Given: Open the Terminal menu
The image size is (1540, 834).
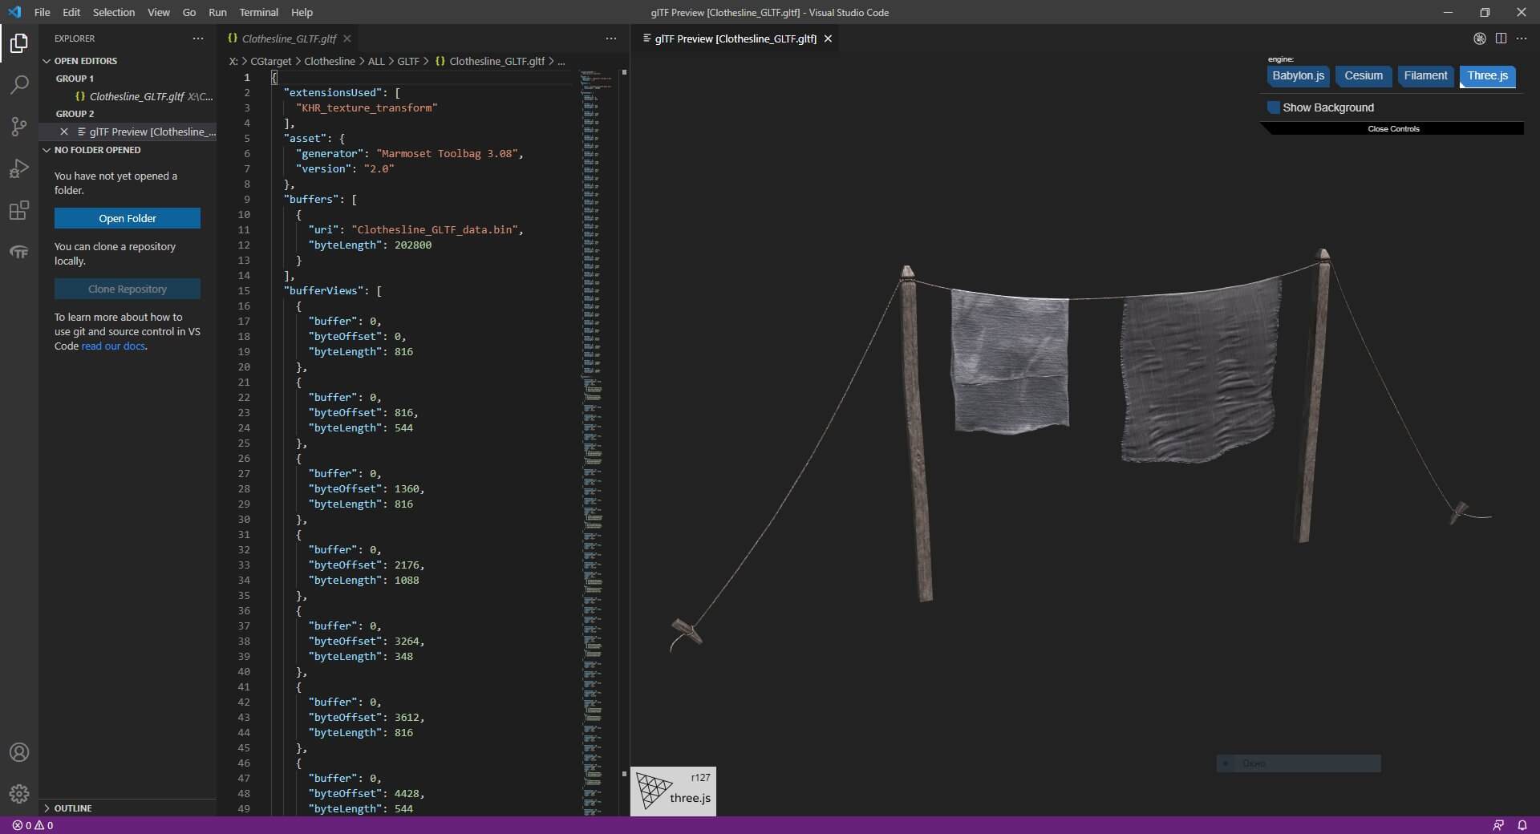Looking at the screenshot, I should [x=258, y=12].
